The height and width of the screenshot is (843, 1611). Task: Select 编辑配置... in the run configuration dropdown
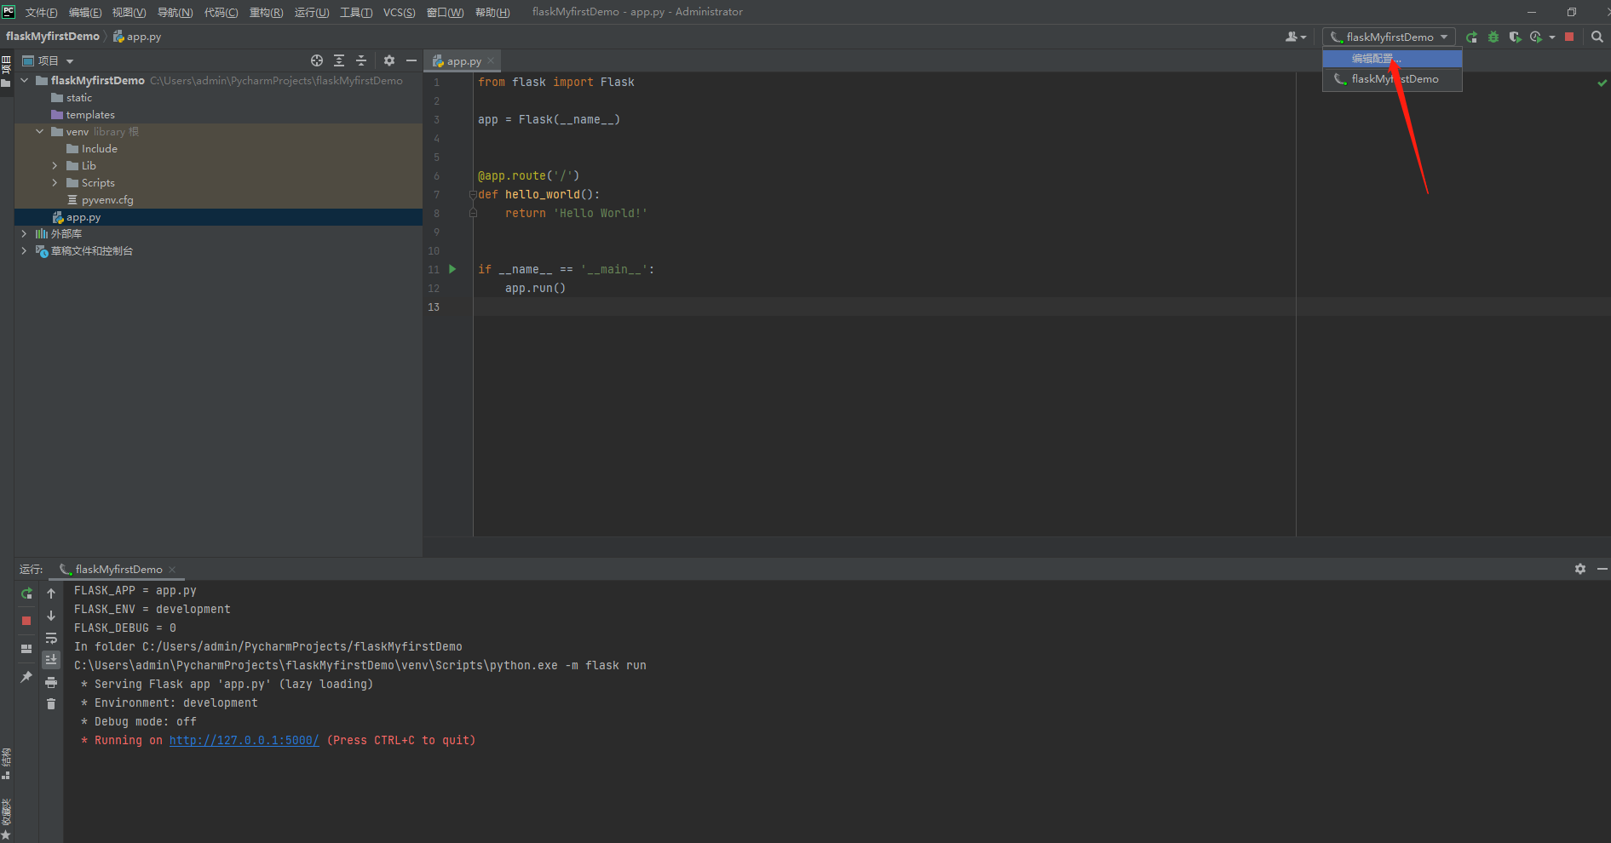coord(1376,59)
